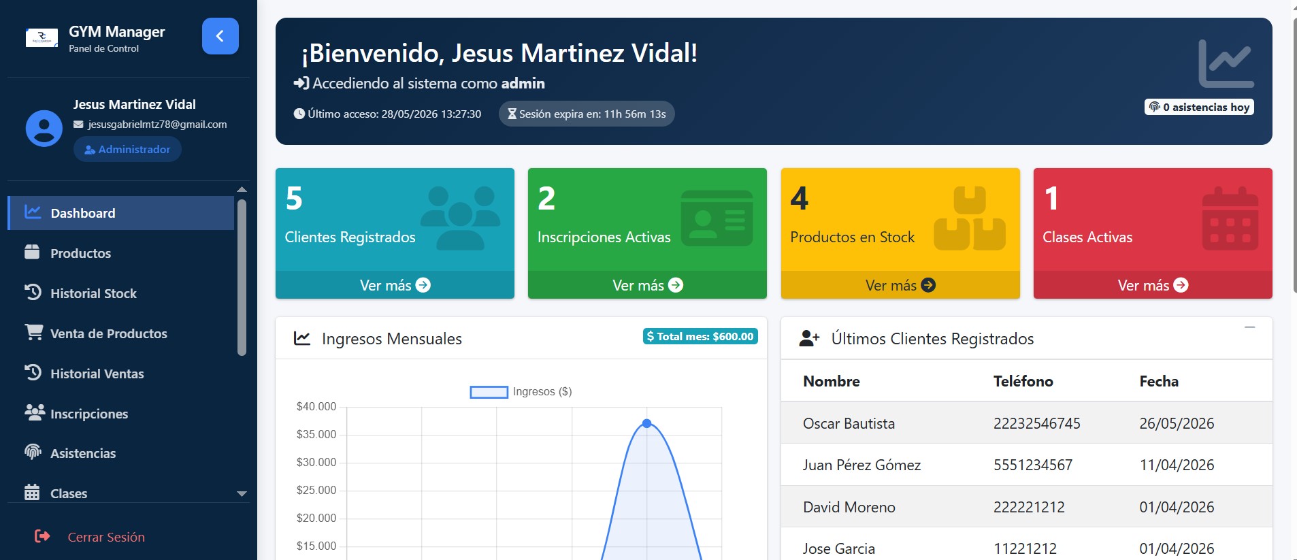Click the 0 asistencias hoy badge
The width and height of the screenshot is (1297, 560).
coord(1199,107)
